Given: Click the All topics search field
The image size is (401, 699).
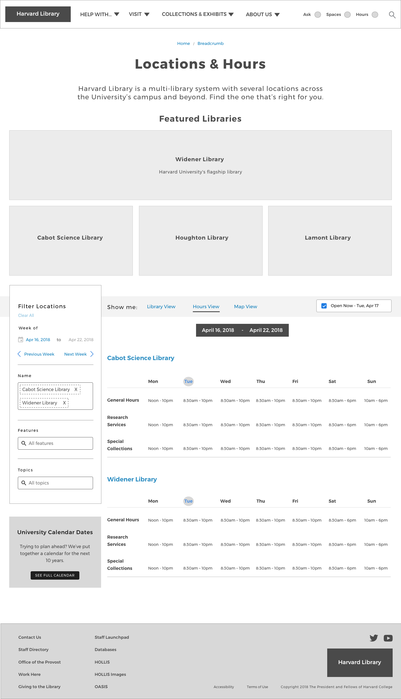Looking at the screenshot, I should pyautogui.click(x=55, y=483).
